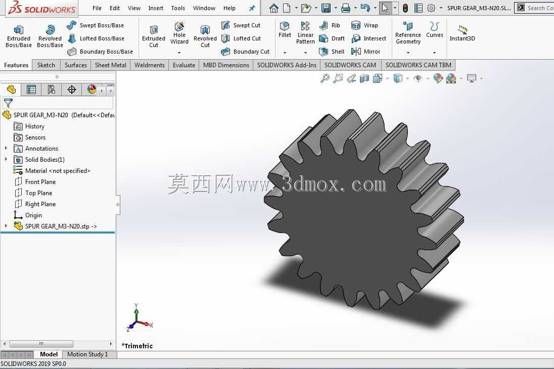Click the Search Commands field

(x=534, y=8)
